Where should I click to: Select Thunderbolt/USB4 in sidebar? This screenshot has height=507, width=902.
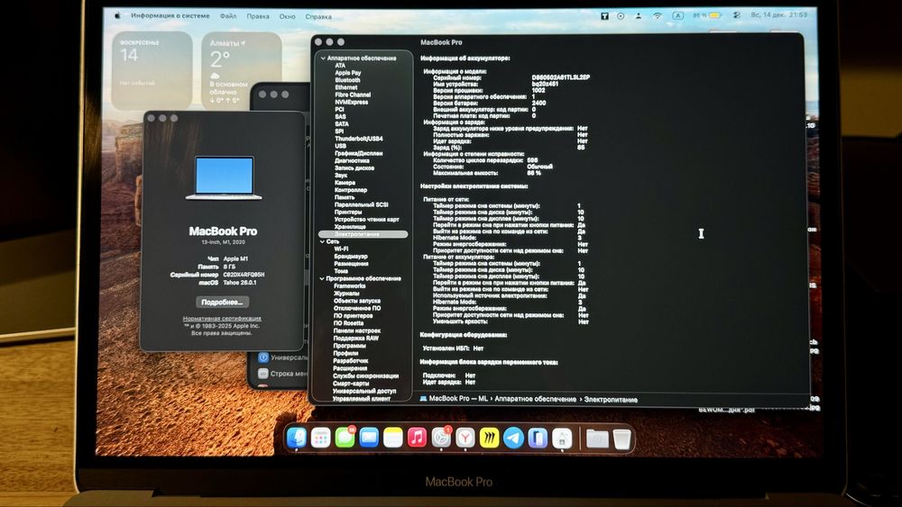point(359,139)
